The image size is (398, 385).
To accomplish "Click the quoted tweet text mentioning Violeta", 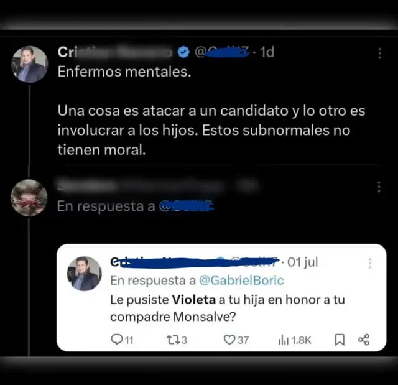I will point(228,308).
